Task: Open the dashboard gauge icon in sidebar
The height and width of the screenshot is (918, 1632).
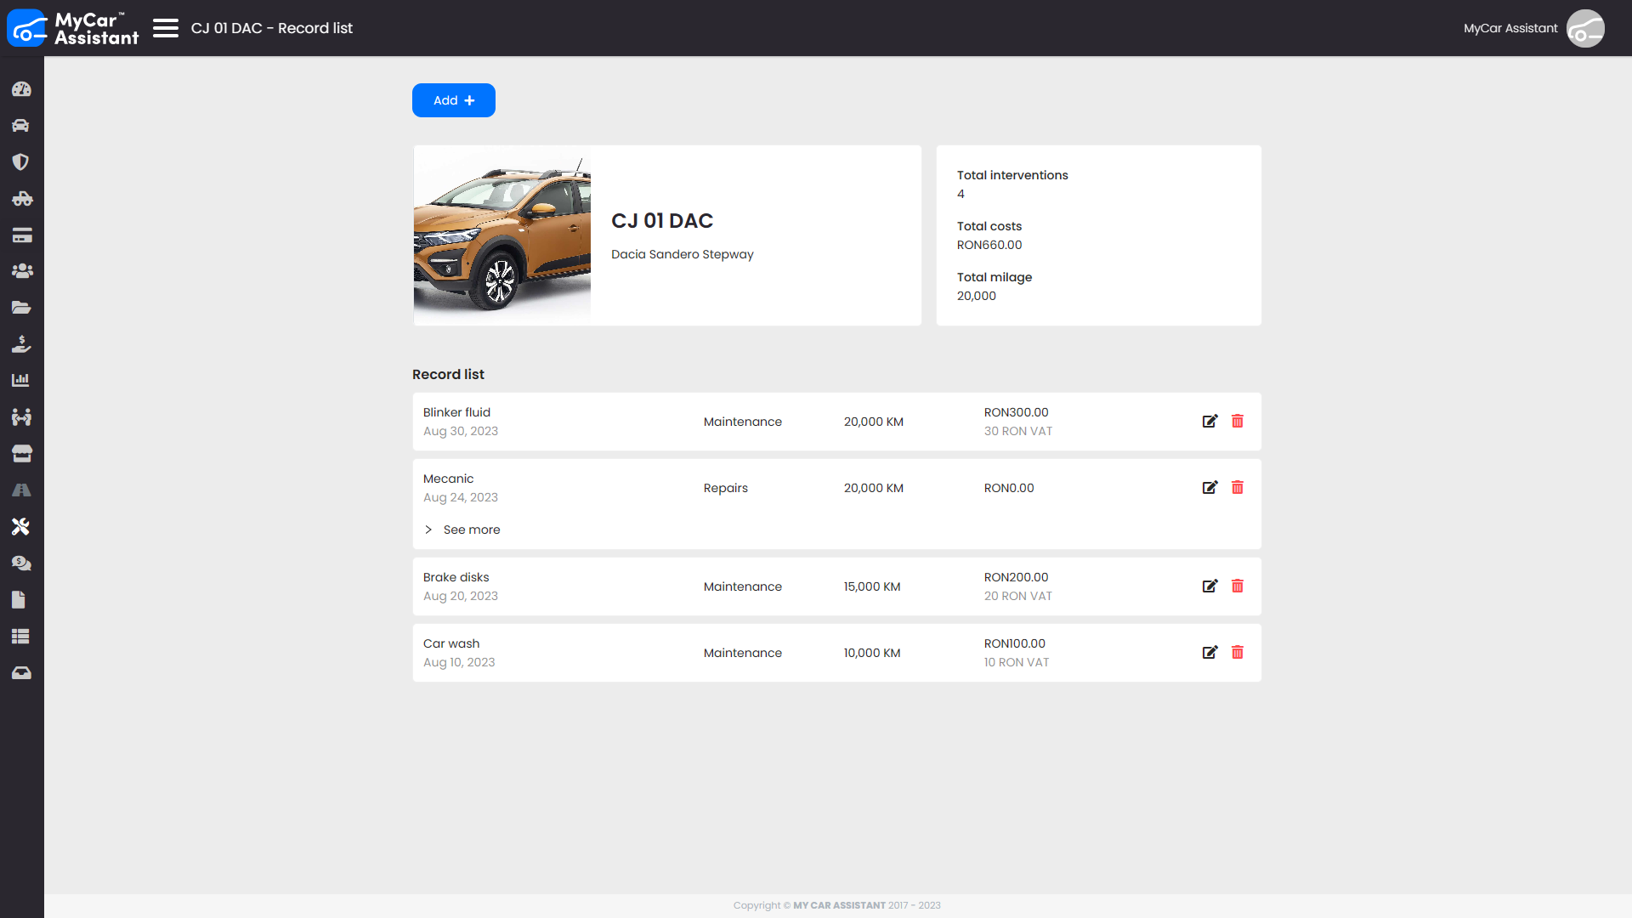Action: 21,89
